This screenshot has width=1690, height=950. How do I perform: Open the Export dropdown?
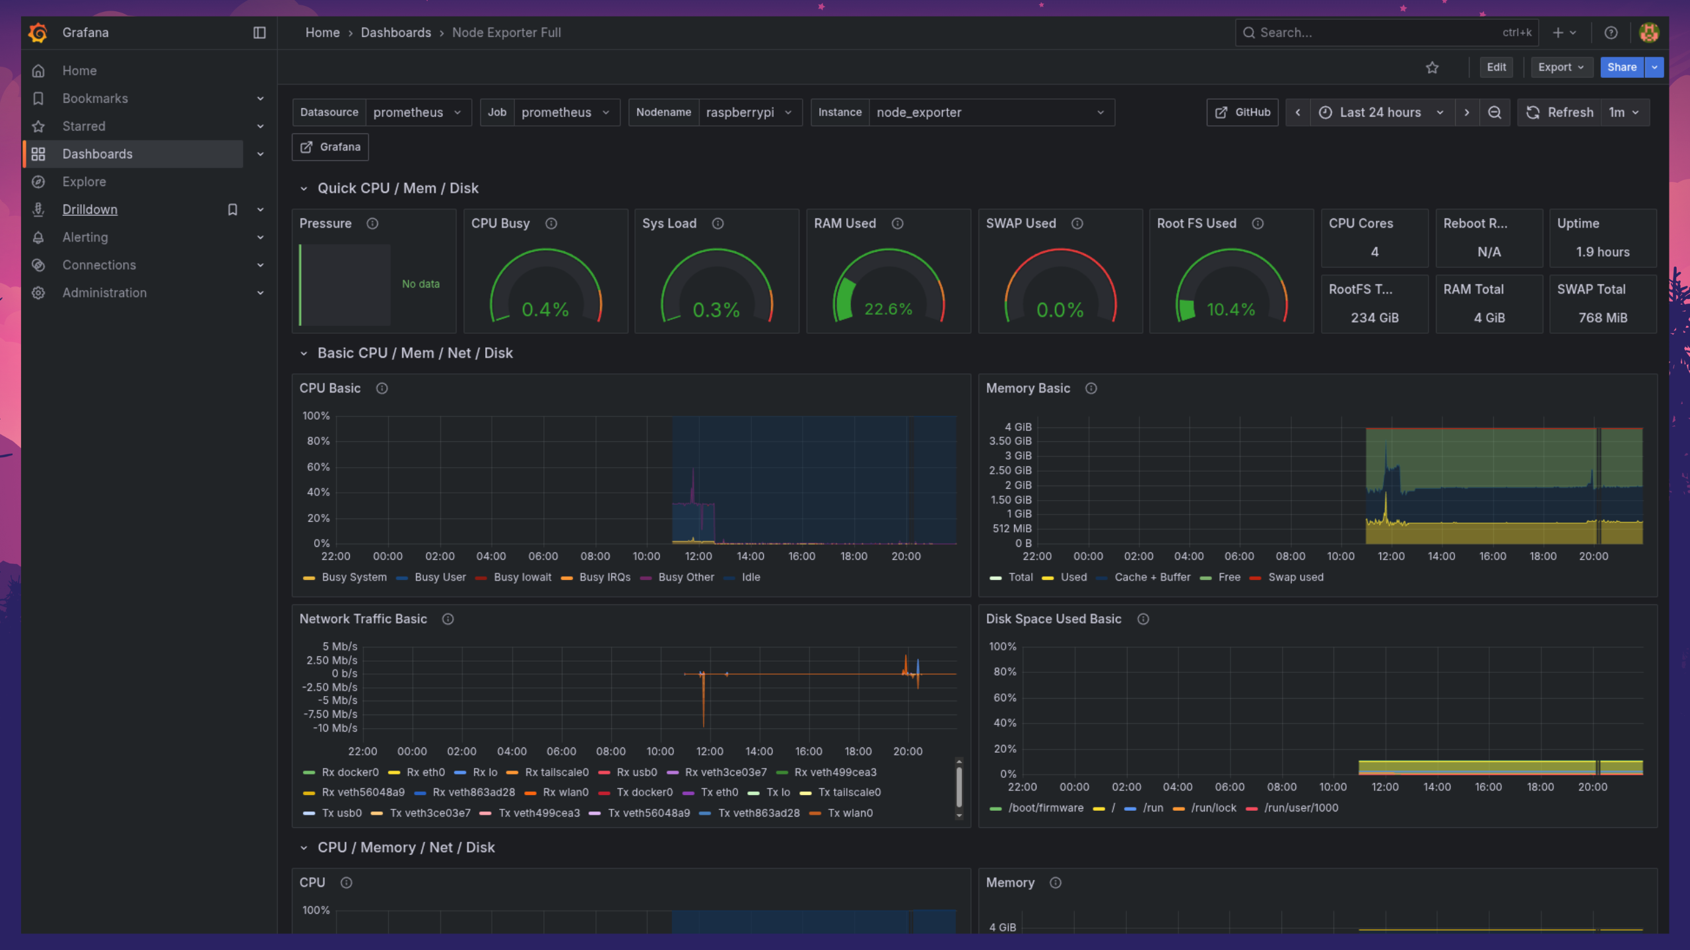(1561, 67)
